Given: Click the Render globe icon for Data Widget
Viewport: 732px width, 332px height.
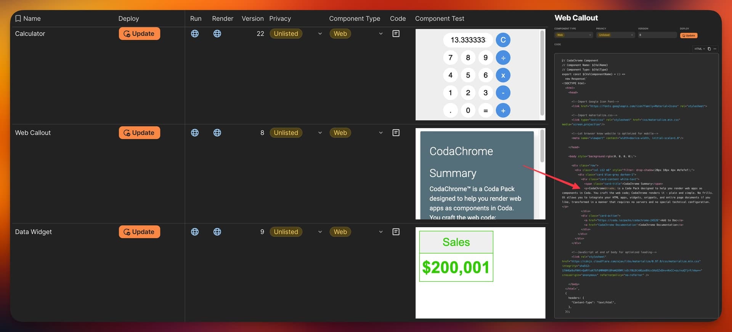Looking at the screenshot, I should 217,231.
